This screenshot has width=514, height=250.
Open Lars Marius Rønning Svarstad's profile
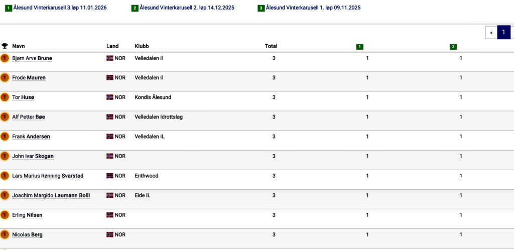pyautogui.click(x=48, y=176)
